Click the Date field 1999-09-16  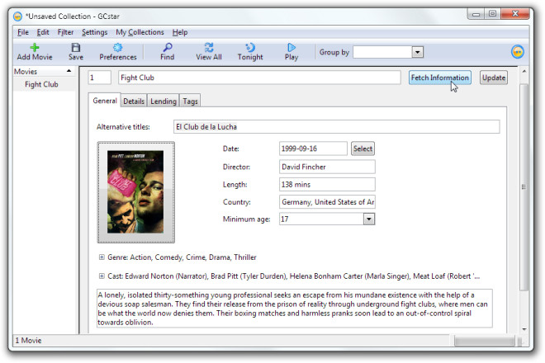(313, 148)
